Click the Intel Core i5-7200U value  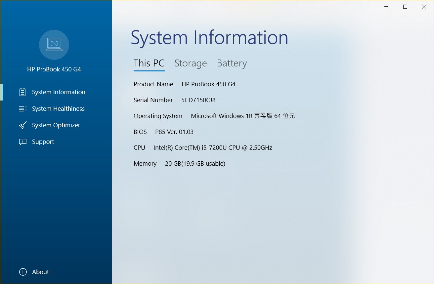click(x=213, y=148)
